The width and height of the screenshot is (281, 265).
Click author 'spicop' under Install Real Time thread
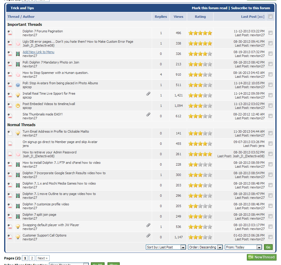pyautogui.click(x=27, y=97)
